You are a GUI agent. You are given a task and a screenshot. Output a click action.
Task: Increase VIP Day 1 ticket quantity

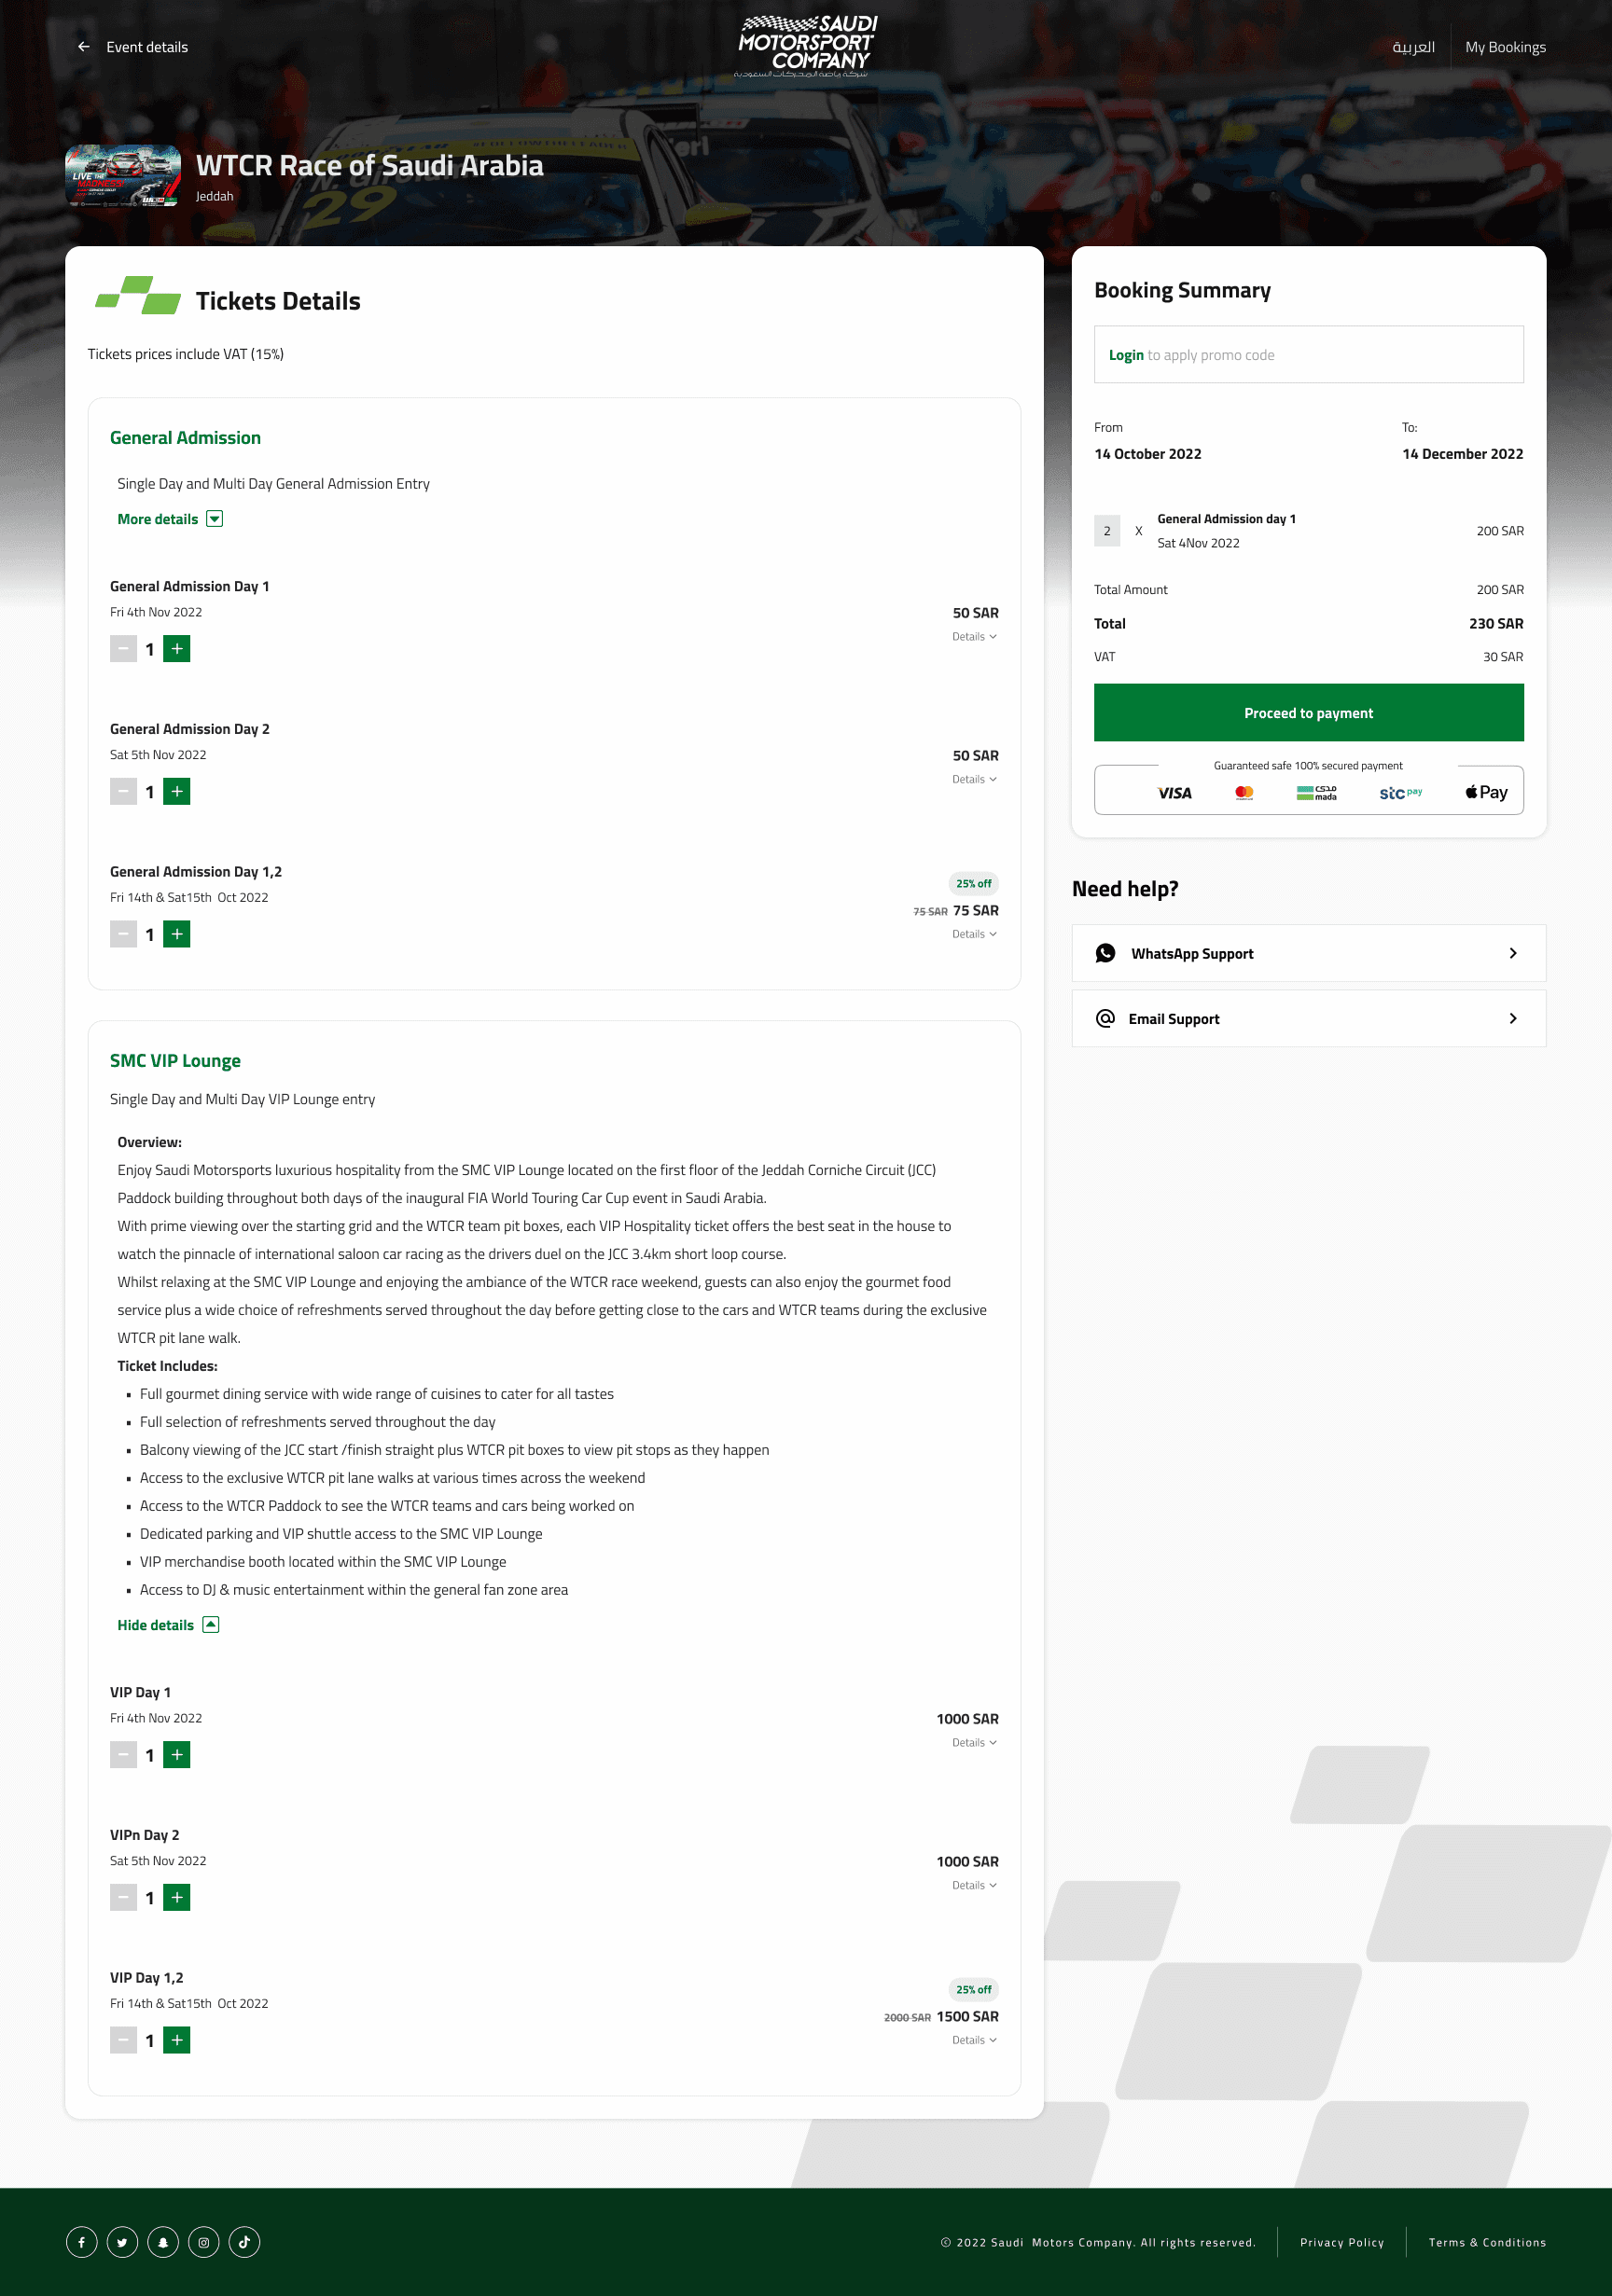pos(177,1755)
